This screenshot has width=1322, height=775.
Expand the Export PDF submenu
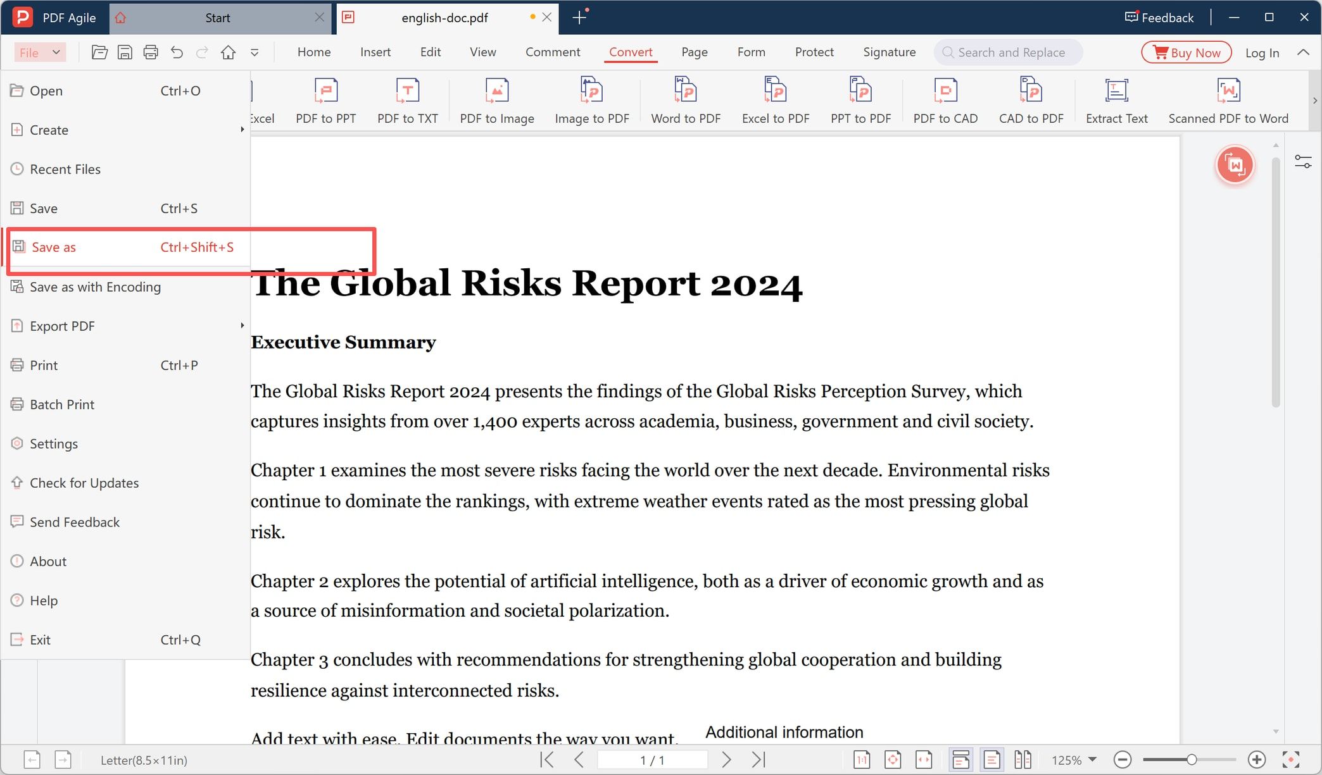127,326
